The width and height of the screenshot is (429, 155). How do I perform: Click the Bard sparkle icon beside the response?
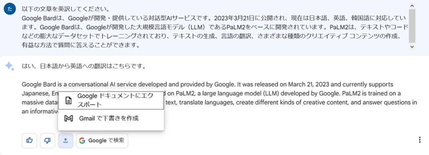click(x=10, y=66)
